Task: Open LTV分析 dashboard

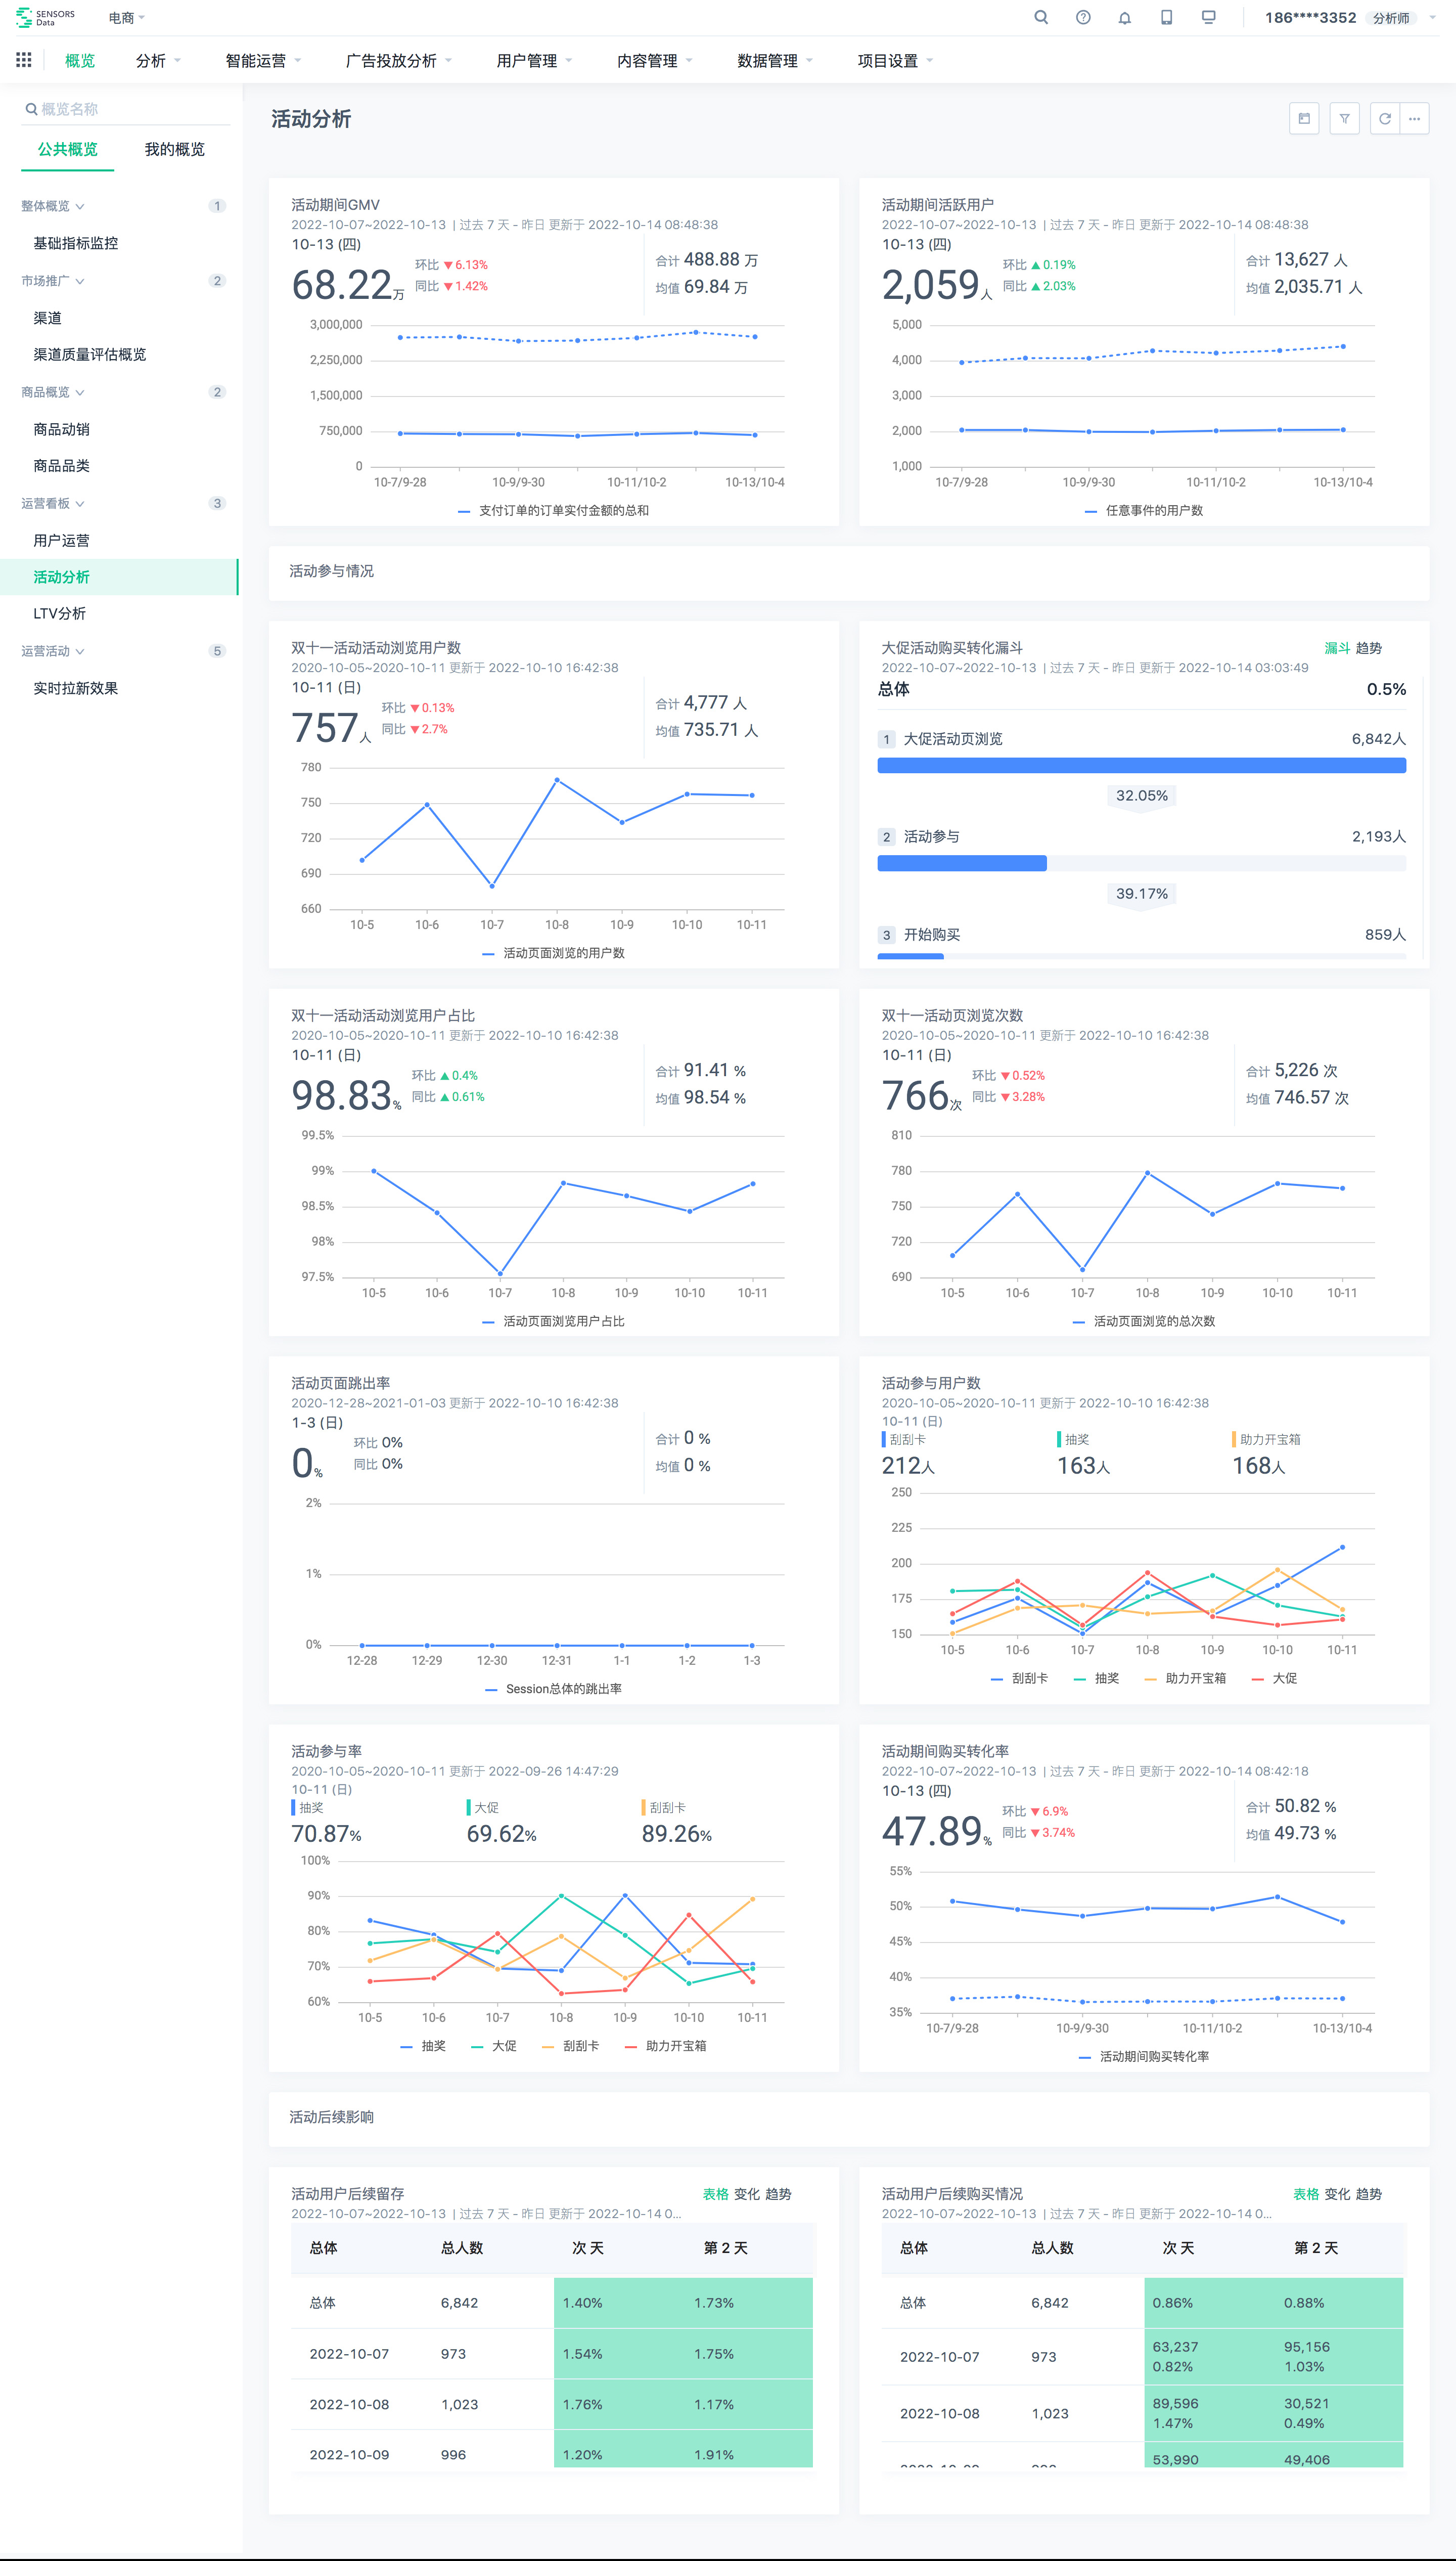Action: coord(60,613)
